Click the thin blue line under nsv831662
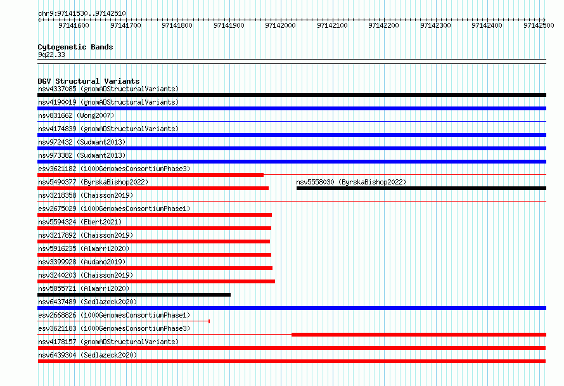This screenshot has height=386, width=564. click(x=292, y=122)
